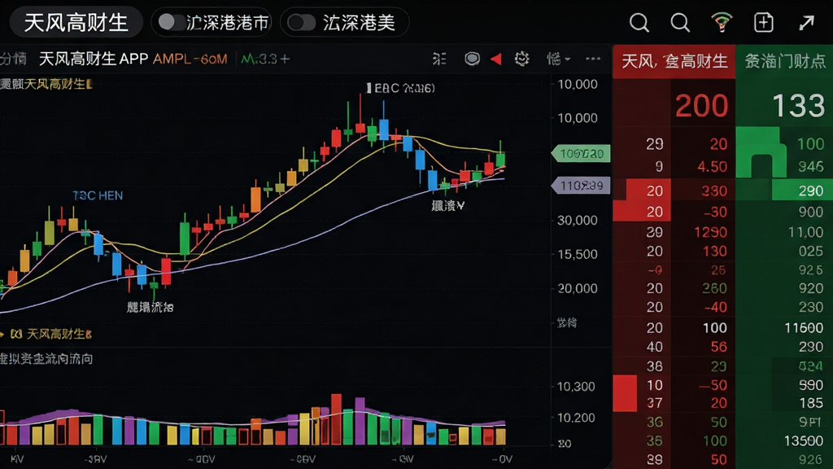
Task: Click the red left-pointing triangle icon
Action: tap(496, 59)
